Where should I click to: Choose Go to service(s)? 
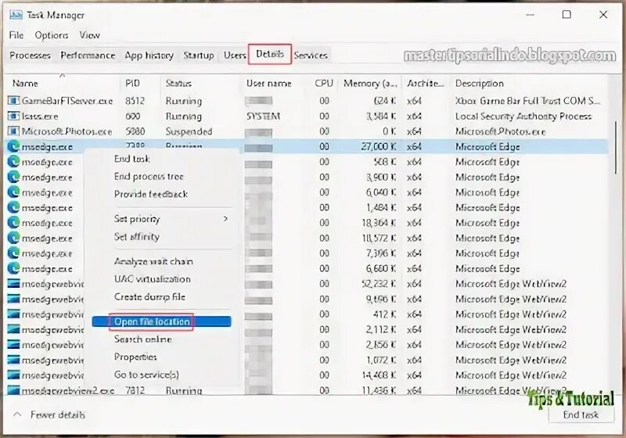coord(146,374)
